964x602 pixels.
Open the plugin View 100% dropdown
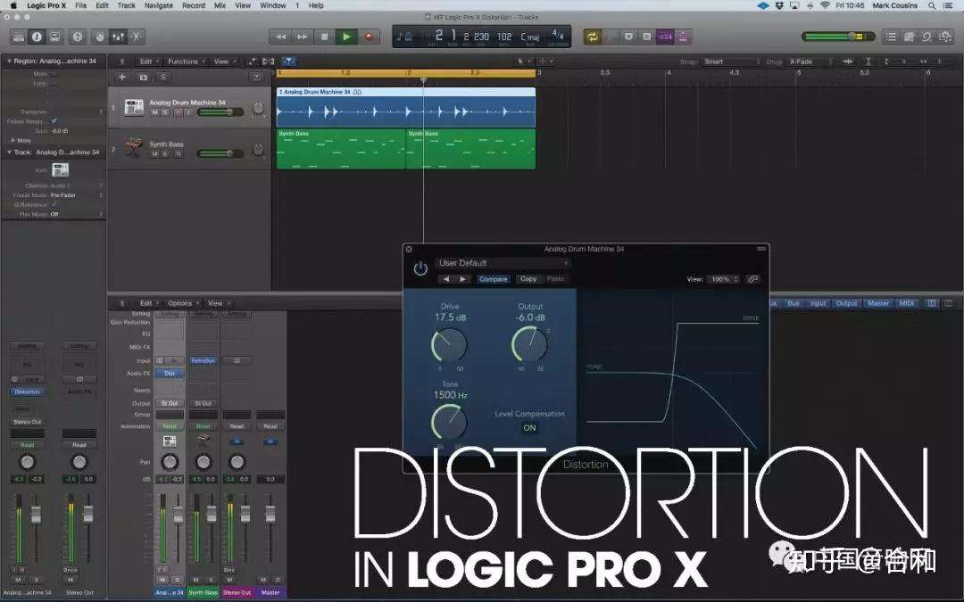click(x=724, y=279)
